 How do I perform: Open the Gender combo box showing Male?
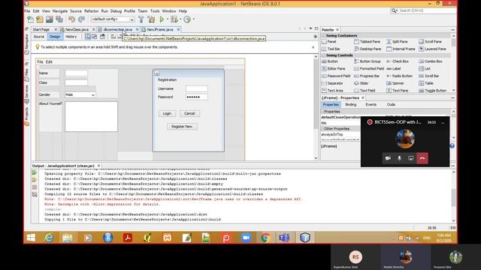click(x=80, y=95)
